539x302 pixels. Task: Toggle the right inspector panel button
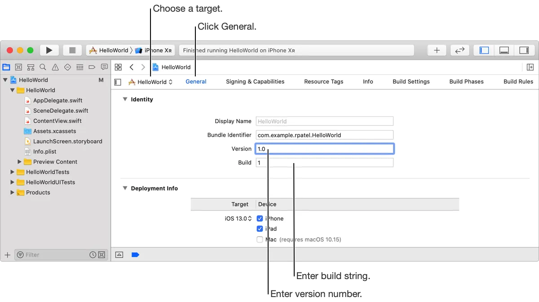tap(524, 50)
